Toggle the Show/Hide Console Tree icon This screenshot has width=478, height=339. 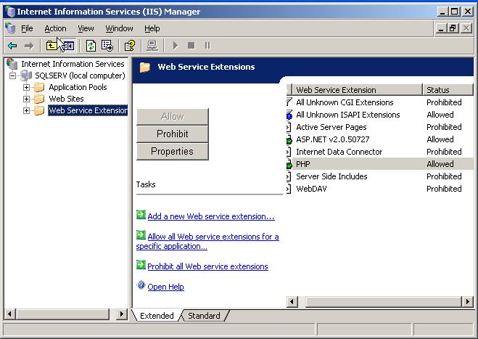point(69,46)
